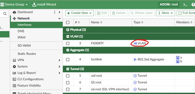Click the Network arrows icon

(x=14, y=18)
